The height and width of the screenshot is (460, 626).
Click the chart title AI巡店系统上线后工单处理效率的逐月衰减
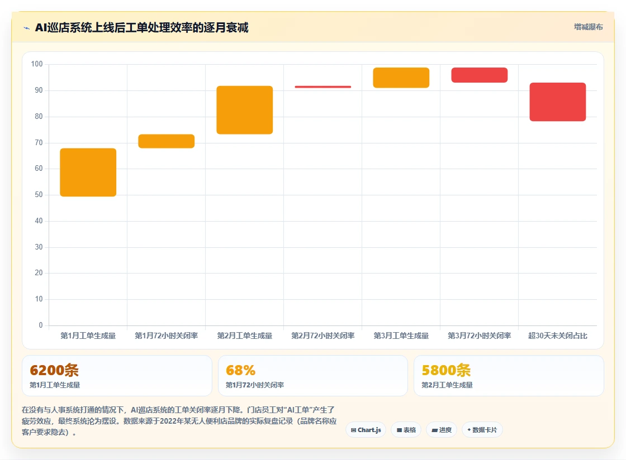coord(142,27)
